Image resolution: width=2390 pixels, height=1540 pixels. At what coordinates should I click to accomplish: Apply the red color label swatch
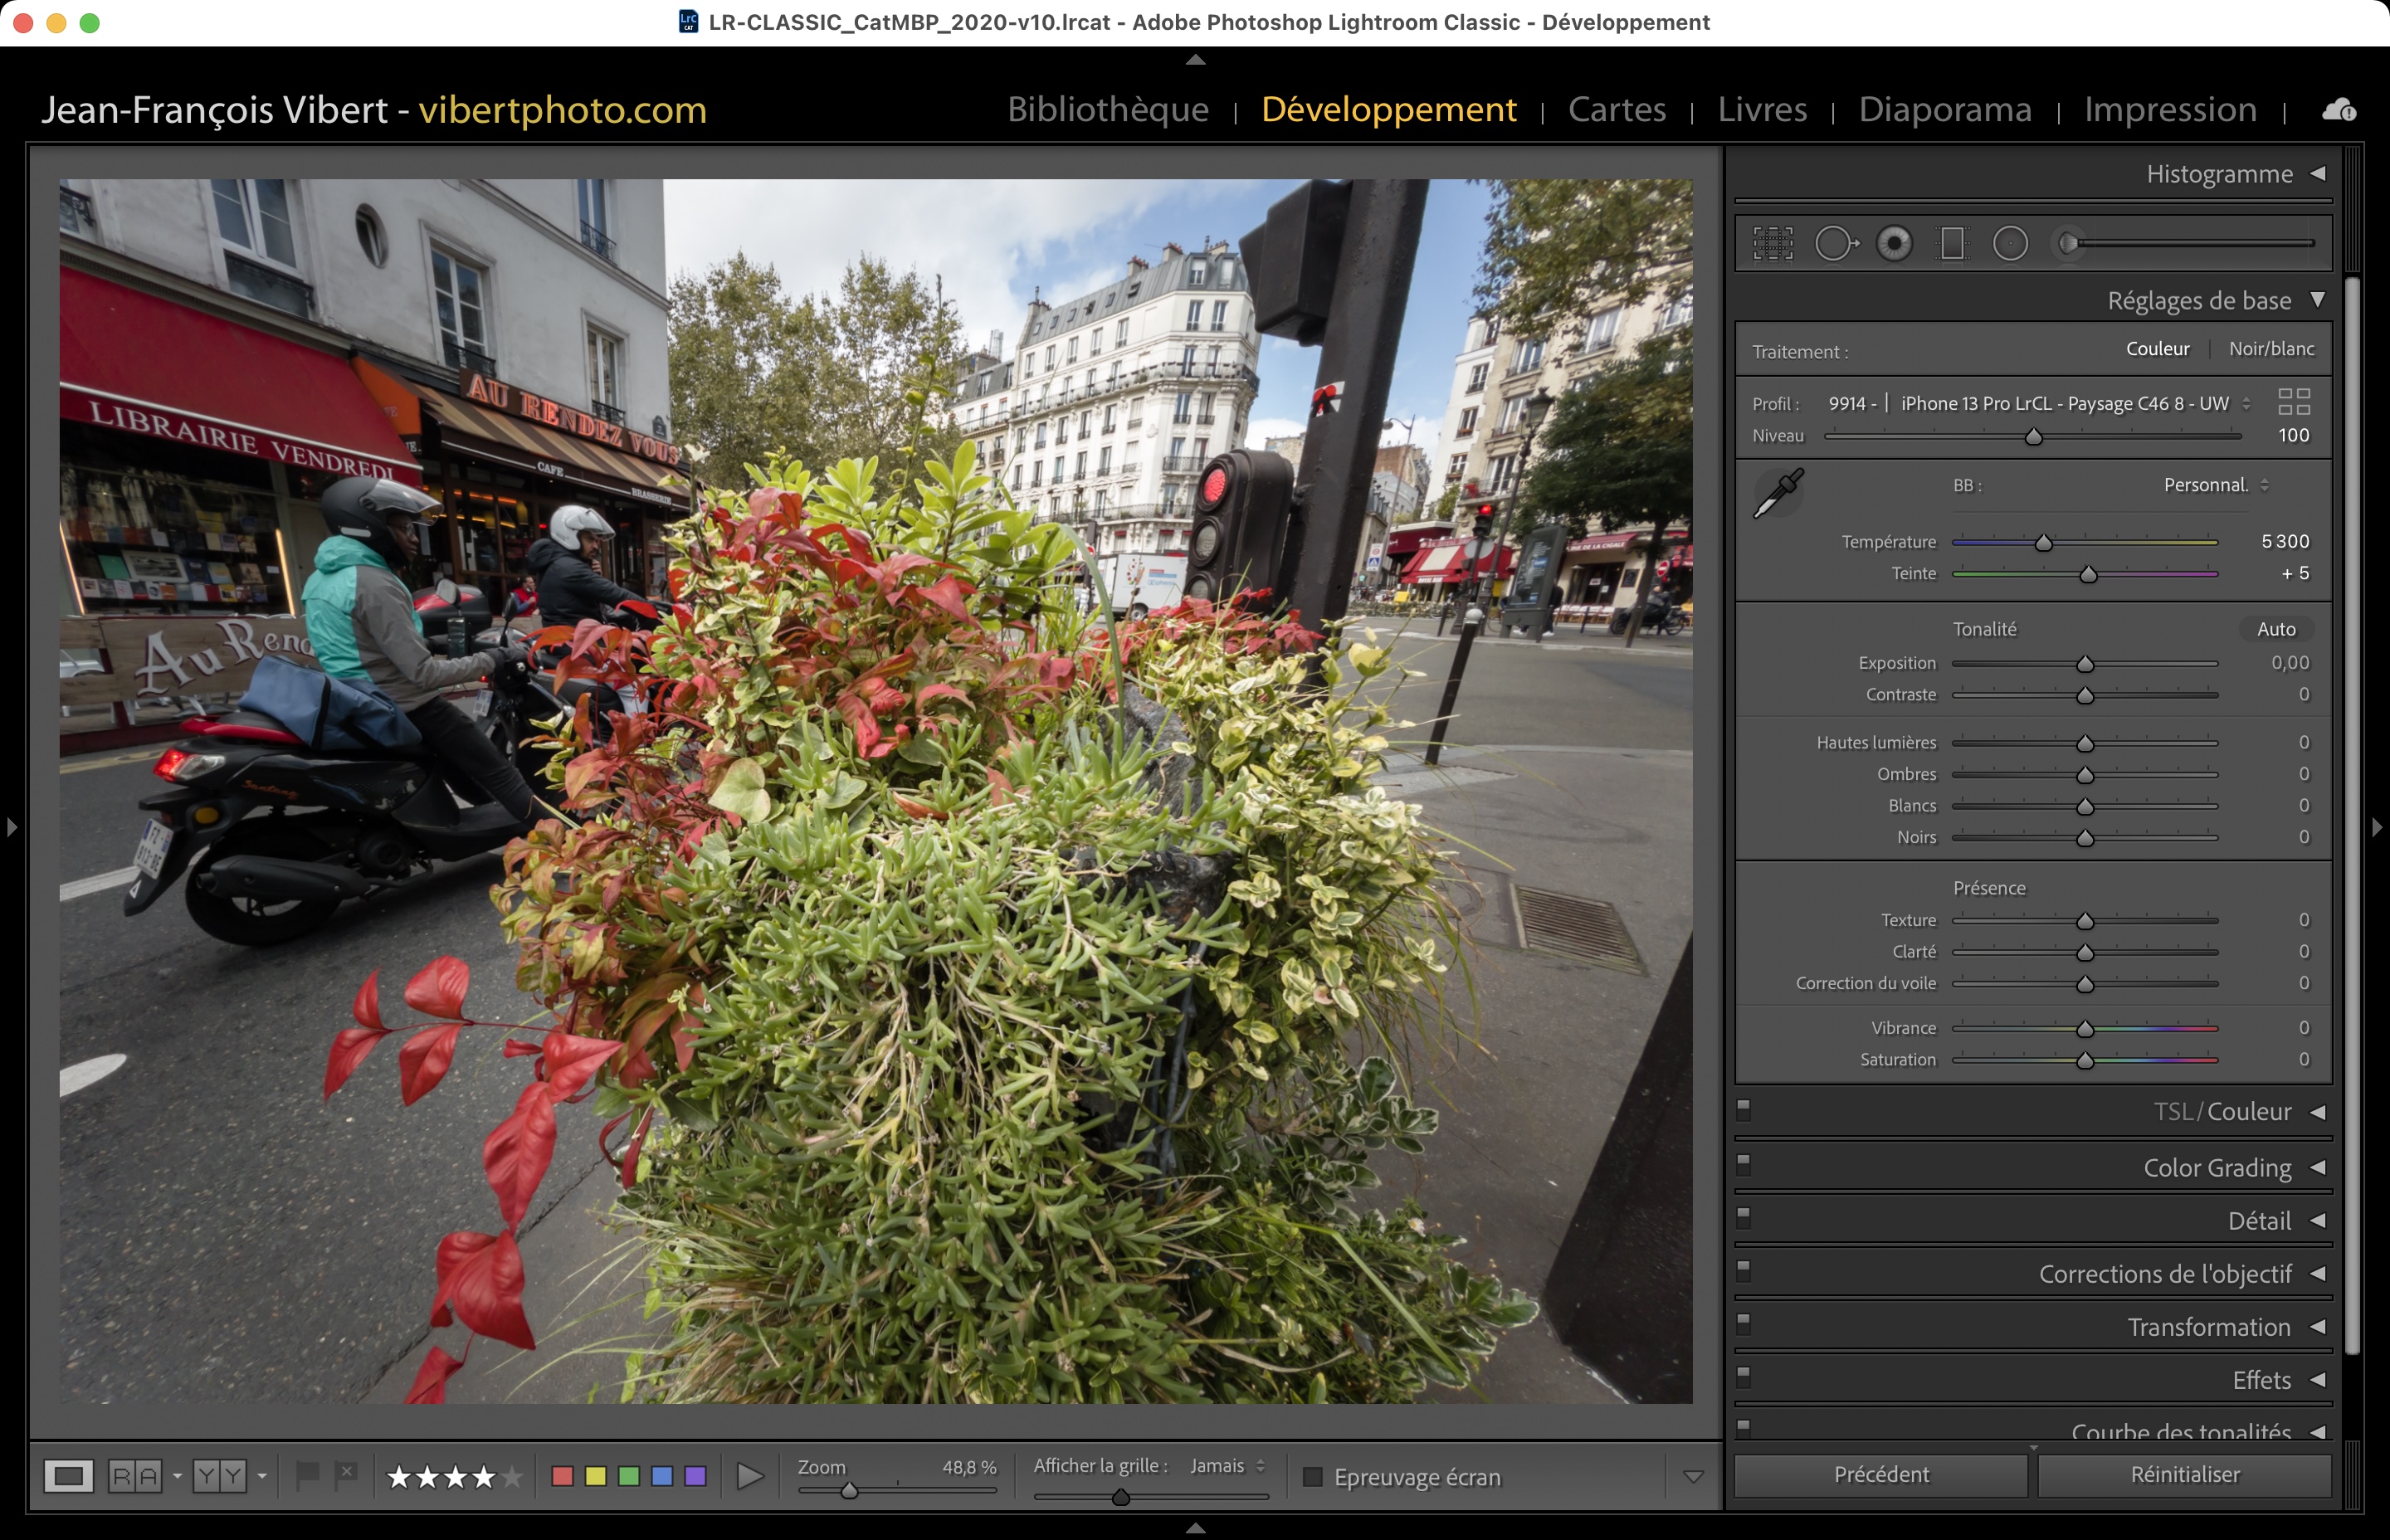click(x=562, y=1476)
